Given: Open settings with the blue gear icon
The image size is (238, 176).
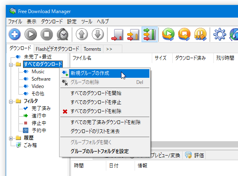Looking at the screenshot, I should tap(220, 34).
